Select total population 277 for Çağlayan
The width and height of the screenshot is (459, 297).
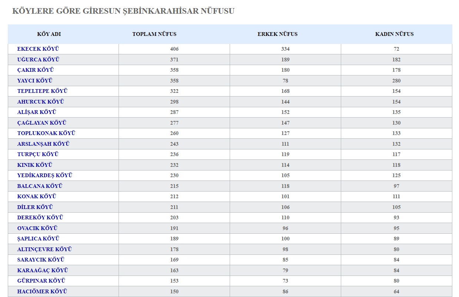pyautogui.click(x=174, y=123)
